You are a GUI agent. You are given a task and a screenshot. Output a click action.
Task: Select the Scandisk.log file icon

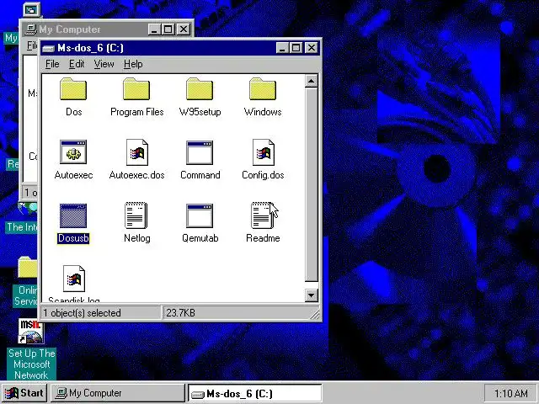coord(74,279)
